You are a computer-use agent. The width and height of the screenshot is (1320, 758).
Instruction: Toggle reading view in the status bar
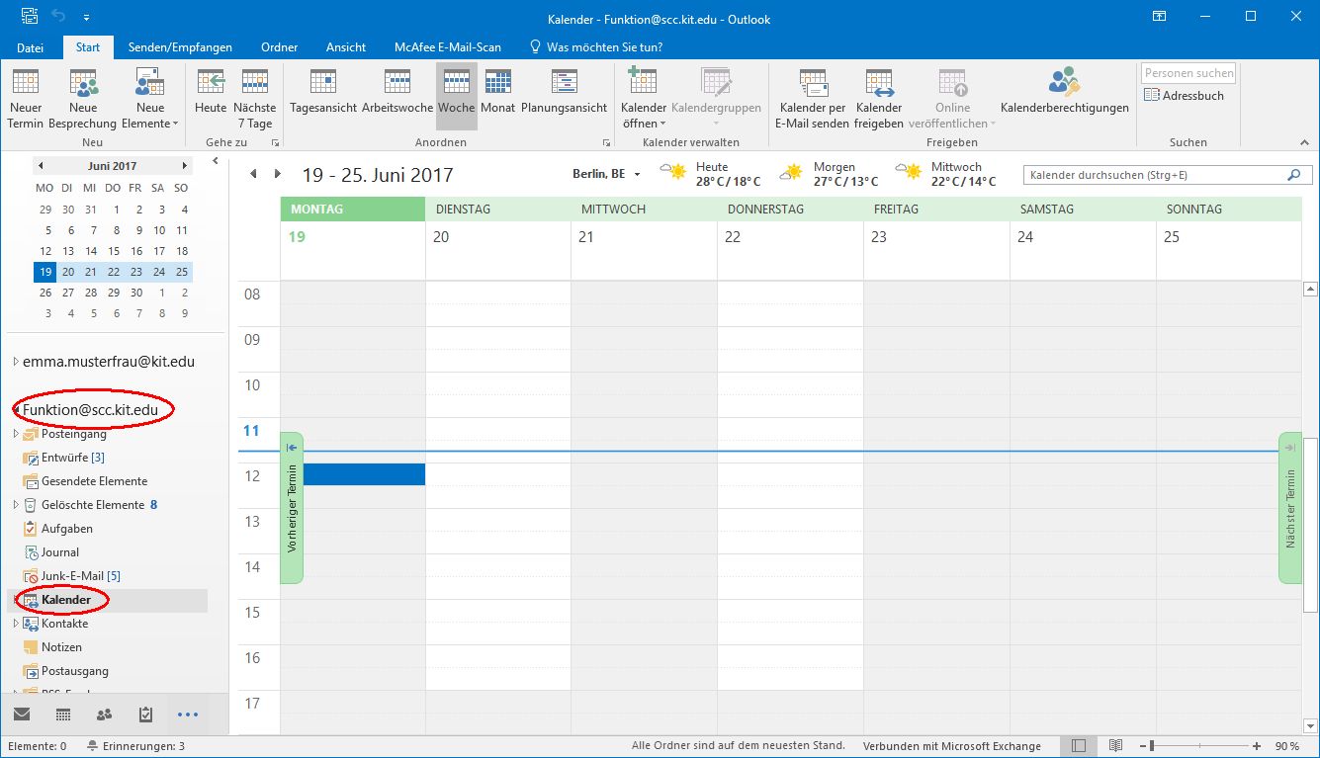1115,746
